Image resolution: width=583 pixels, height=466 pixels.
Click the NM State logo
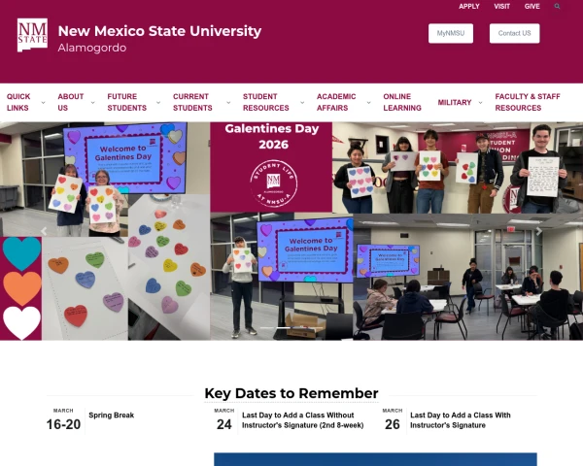coord(32,35)
